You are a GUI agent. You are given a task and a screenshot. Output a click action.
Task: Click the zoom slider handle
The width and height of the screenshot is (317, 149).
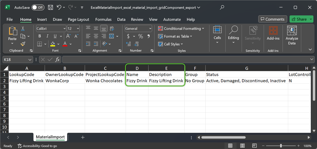click(x=281, y=146)
